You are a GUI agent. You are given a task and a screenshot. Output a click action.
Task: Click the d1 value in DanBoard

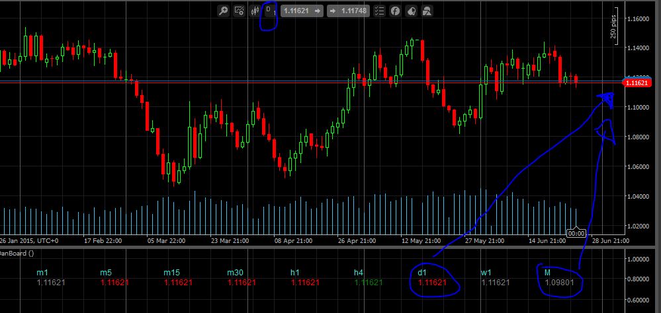[437, 283]
